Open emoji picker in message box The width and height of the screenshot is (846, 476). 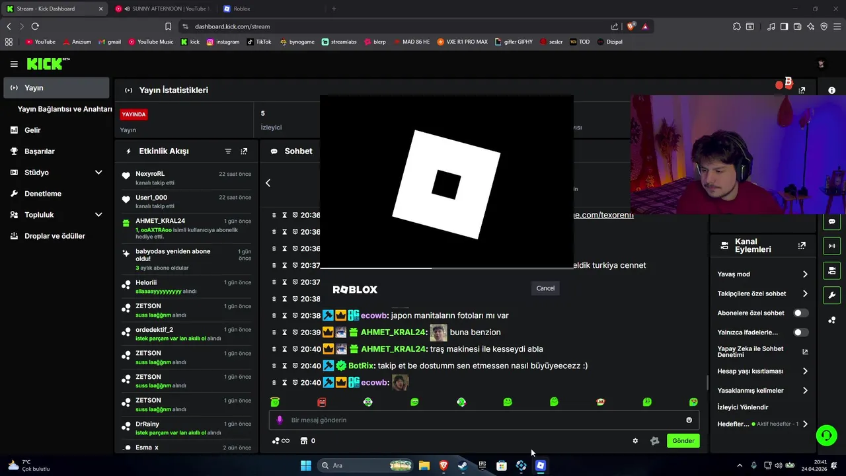click(x=689, y=420)
